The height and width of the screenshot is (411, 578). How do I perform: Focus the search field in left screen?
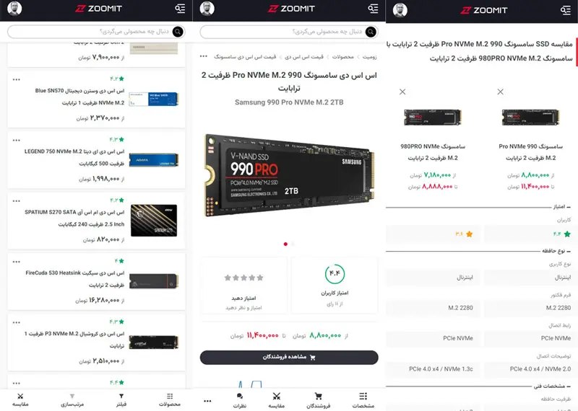coord(96,32)
